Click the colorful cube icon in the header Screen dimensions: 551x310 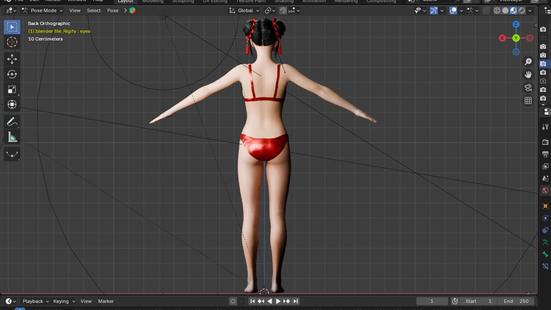[x=132, y=11]
